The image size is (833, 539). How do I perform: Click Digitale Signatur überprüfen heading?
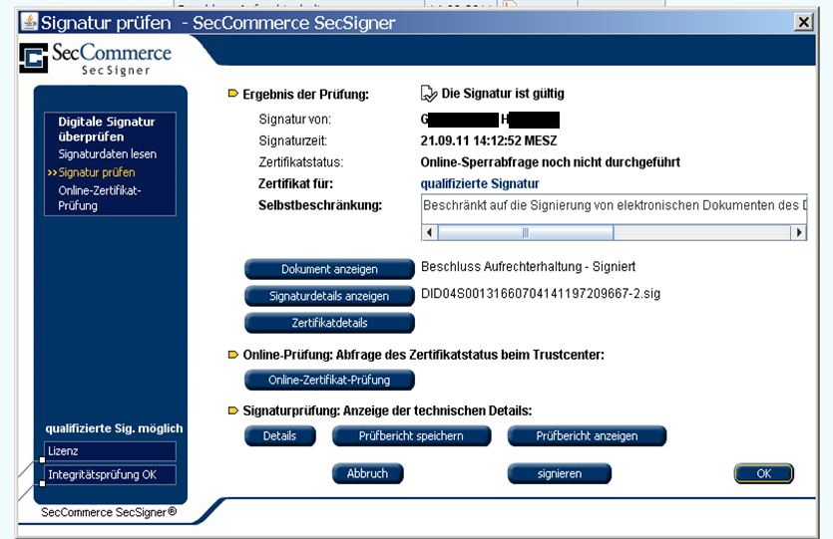pos(107,129)
